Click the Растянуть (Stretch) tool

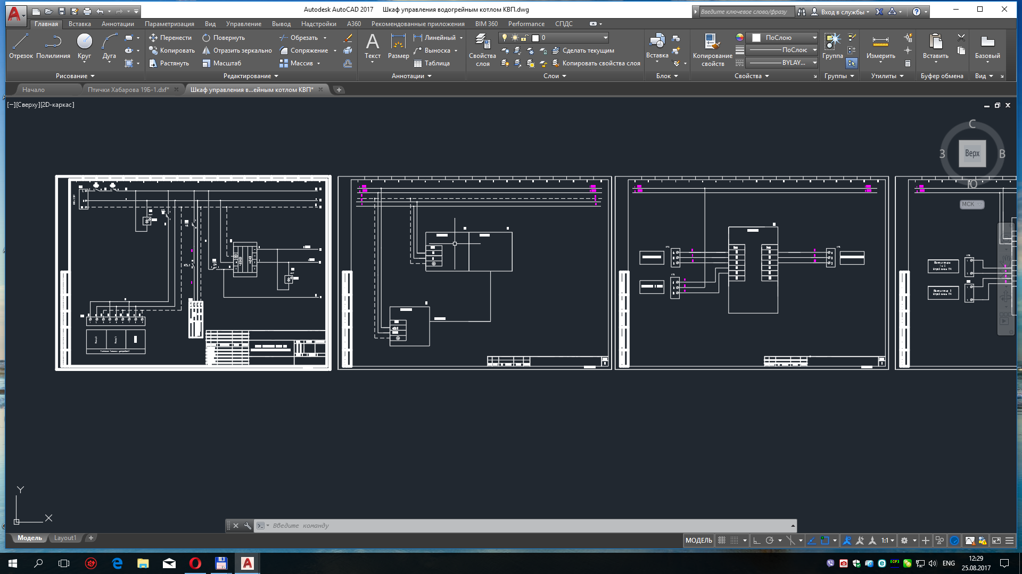tap(169, 63)
